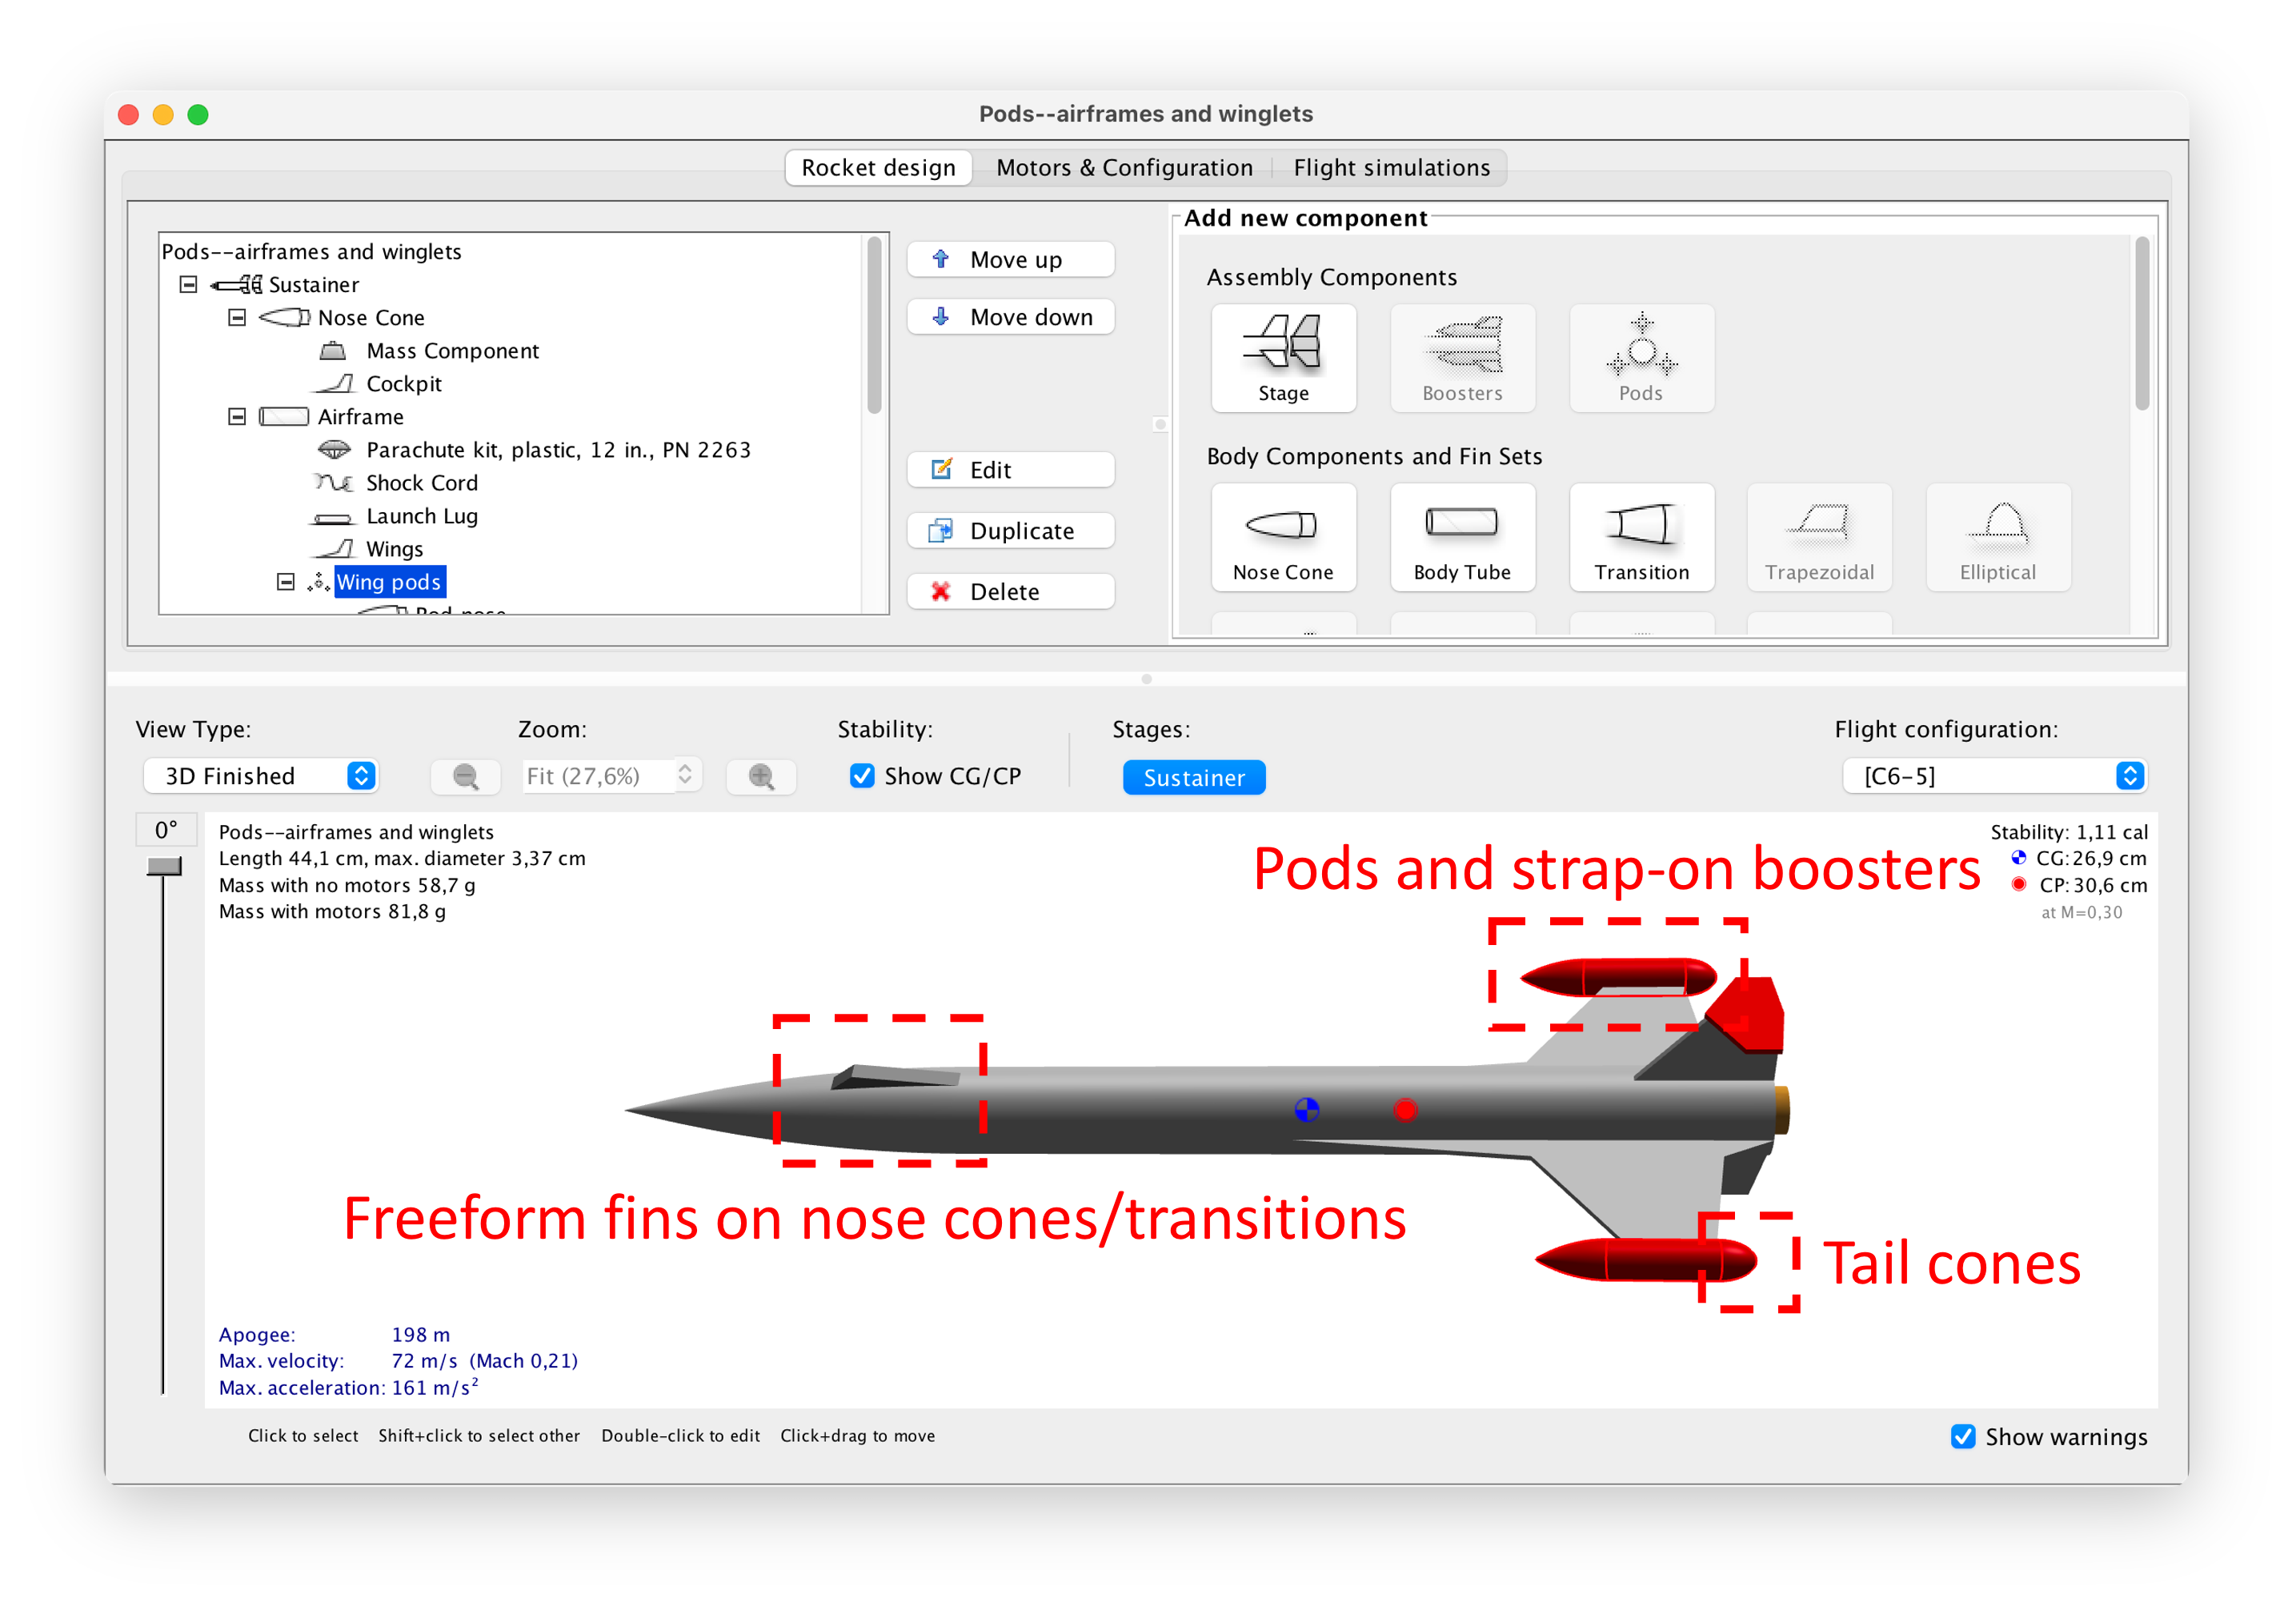Open the Flight configuration dropdown
The width and height of the screenshot is (2296, 1606).
(x=1994, y=776)
